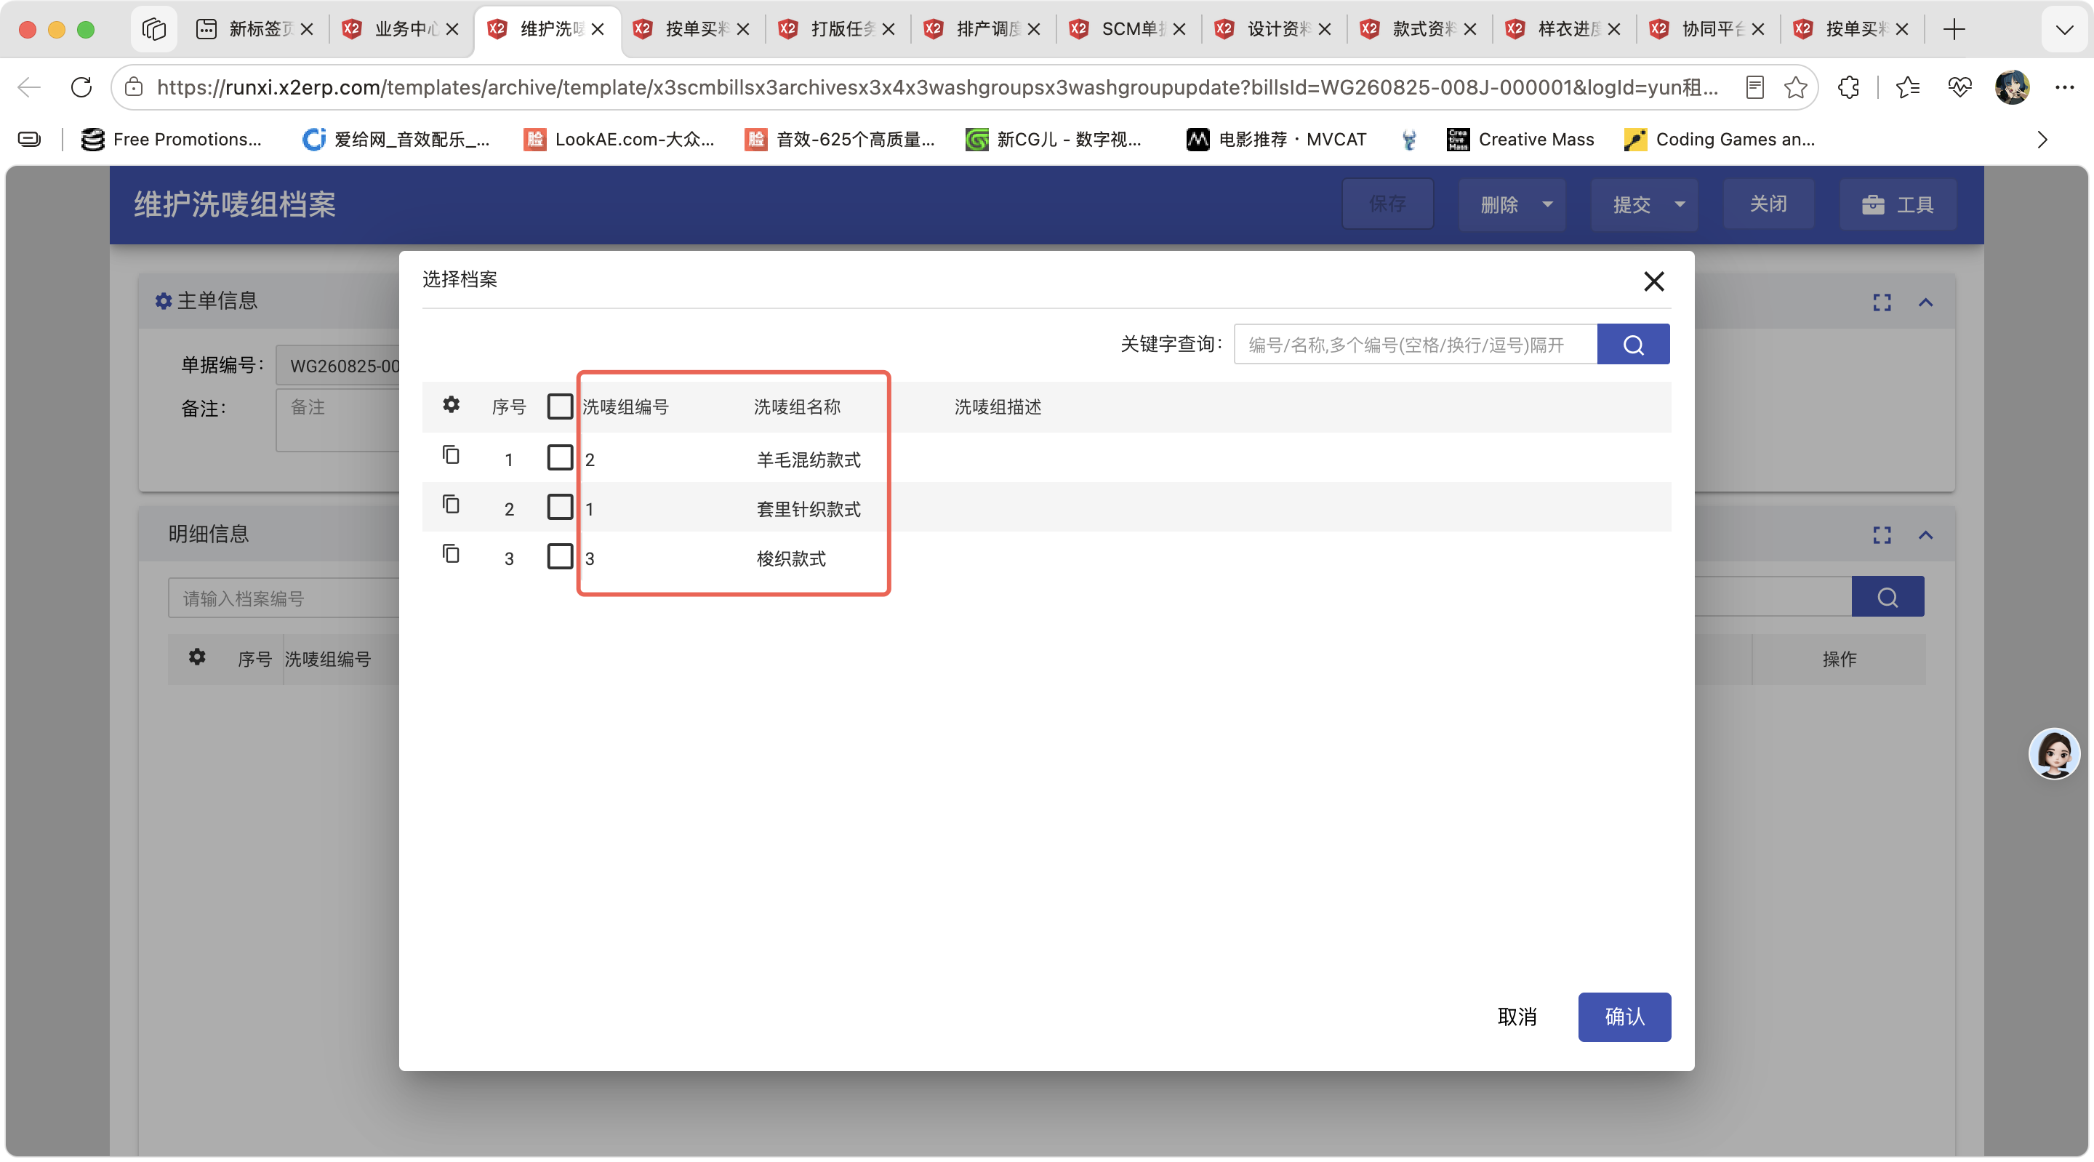The width and height of the screenshot is (2094, 1162).
Task: Copy row 2 套里针织款式 icon
Action: pyautogui.click(x=450, y=504)
